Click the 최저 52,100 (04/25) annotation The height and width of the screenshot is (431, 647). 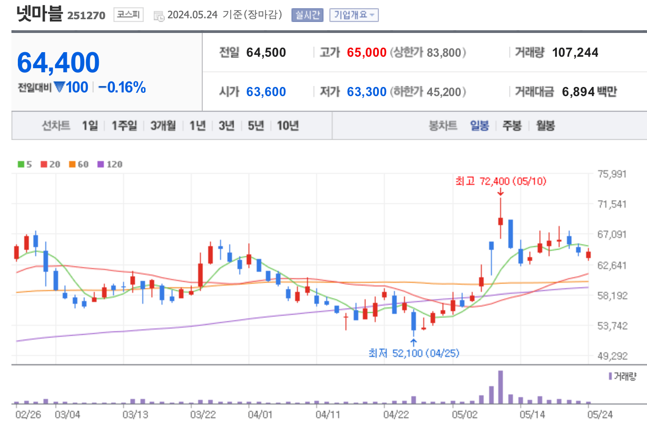point(414,353)
